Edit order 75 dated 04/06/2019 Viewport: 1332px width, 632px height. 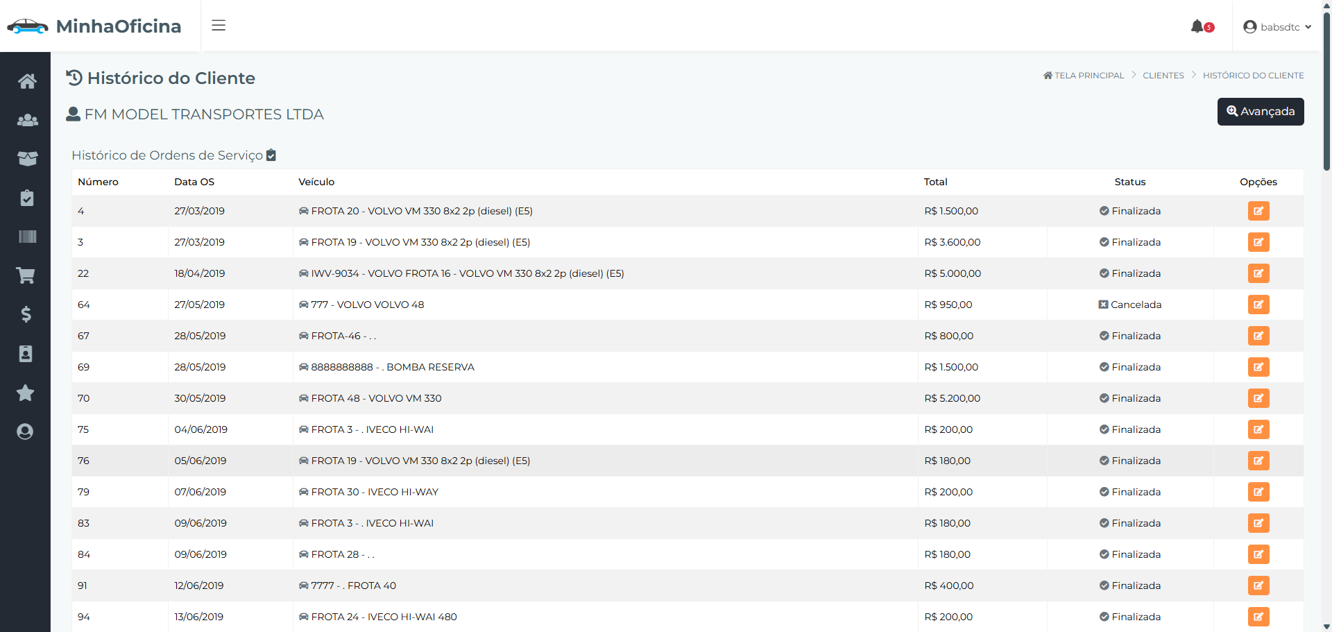coord(1258,429)
